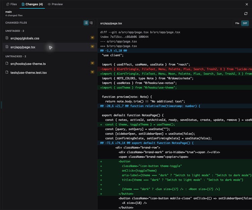Click the 'export default function NotesPage()' code line
252x210 pixels.
tap(133, 115)
